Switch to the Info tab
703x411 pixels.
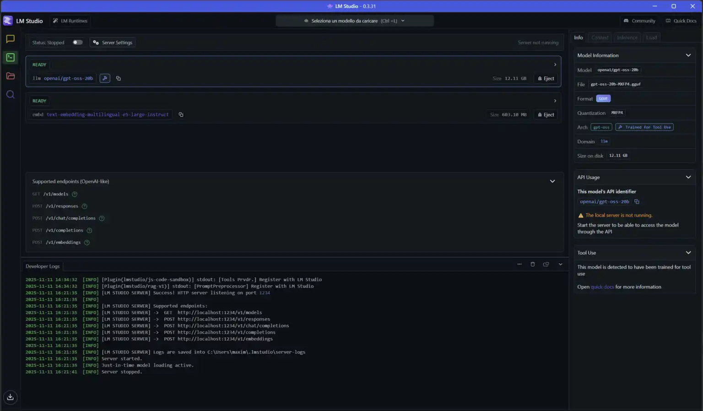(579, 38)
